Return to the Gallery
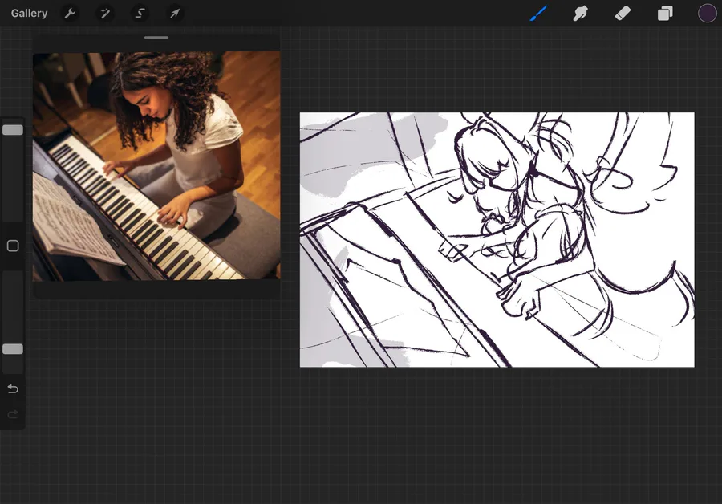This screenshot has width=722, height=504. point(29,14)
